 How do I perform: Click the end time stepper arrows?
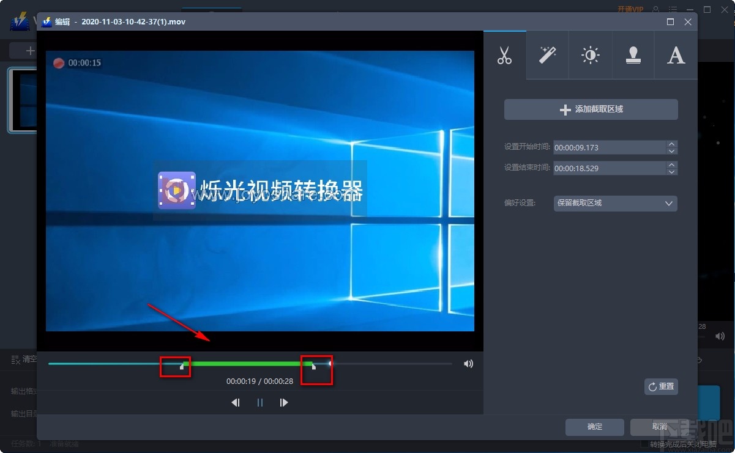(671, 168)
